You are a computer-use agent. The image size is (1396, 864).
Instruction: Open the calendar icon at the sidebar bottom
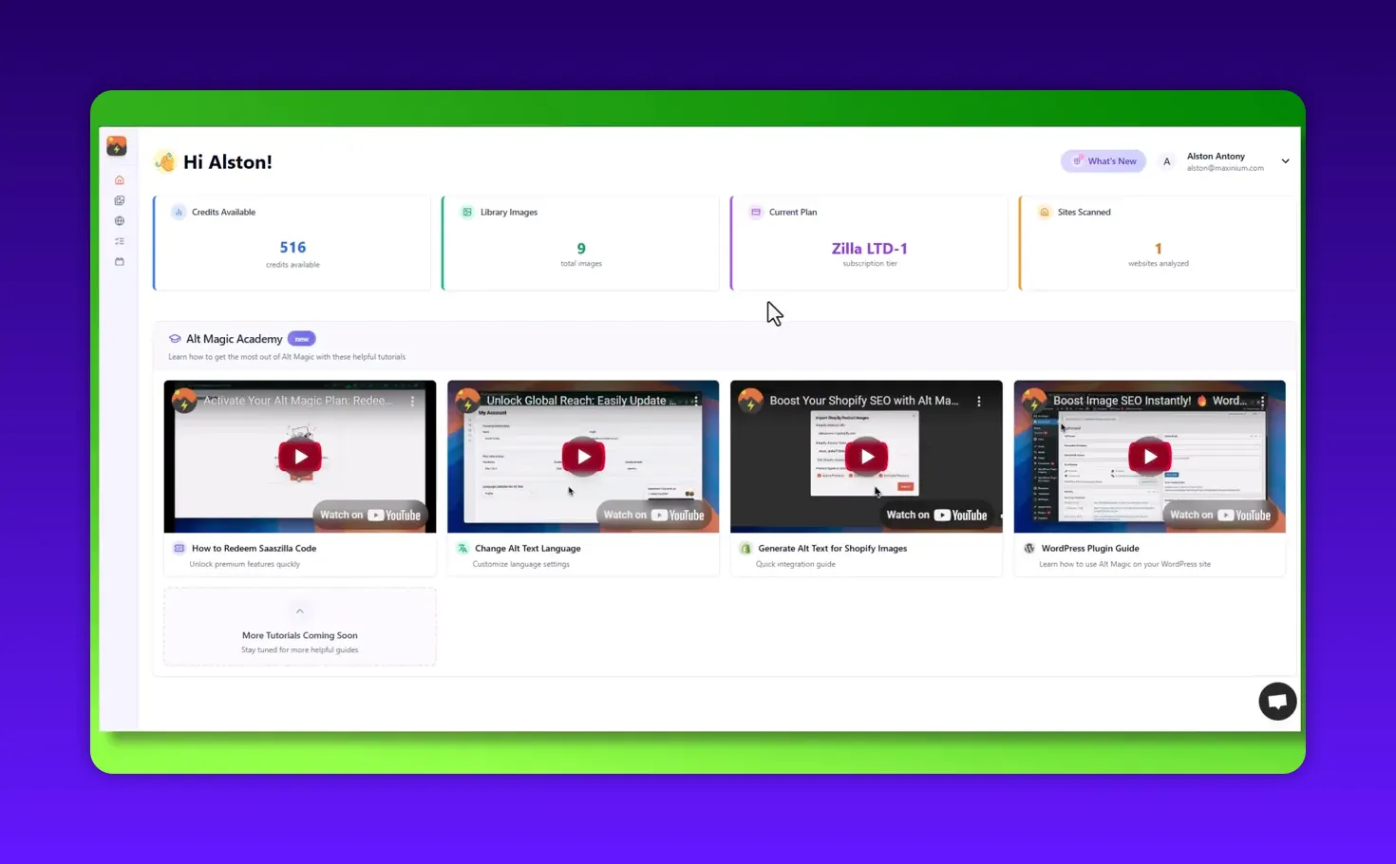tap(119, 261)
